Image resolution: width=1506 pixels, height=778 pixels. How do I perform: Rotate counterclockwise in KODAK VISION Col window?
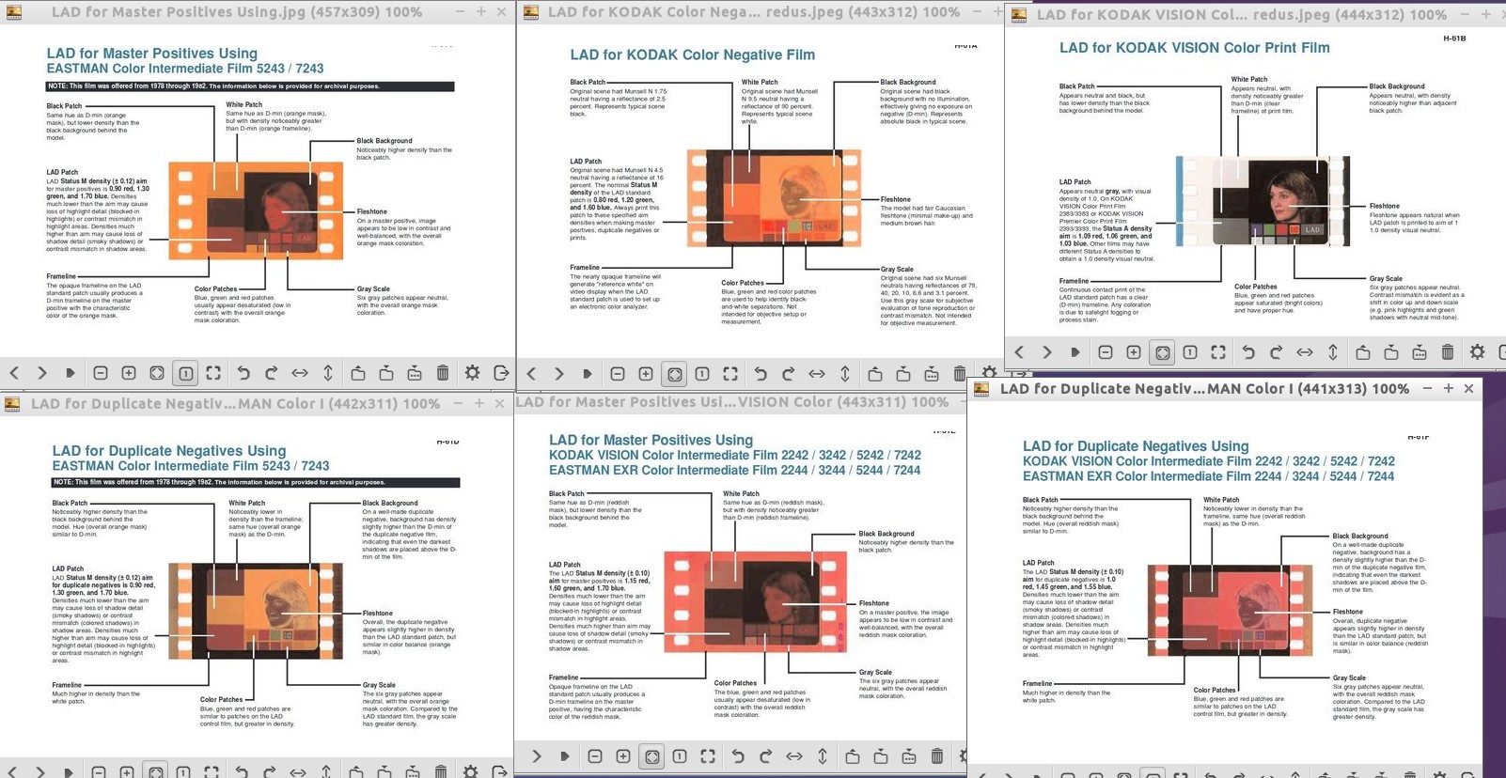coord(1248,352)
